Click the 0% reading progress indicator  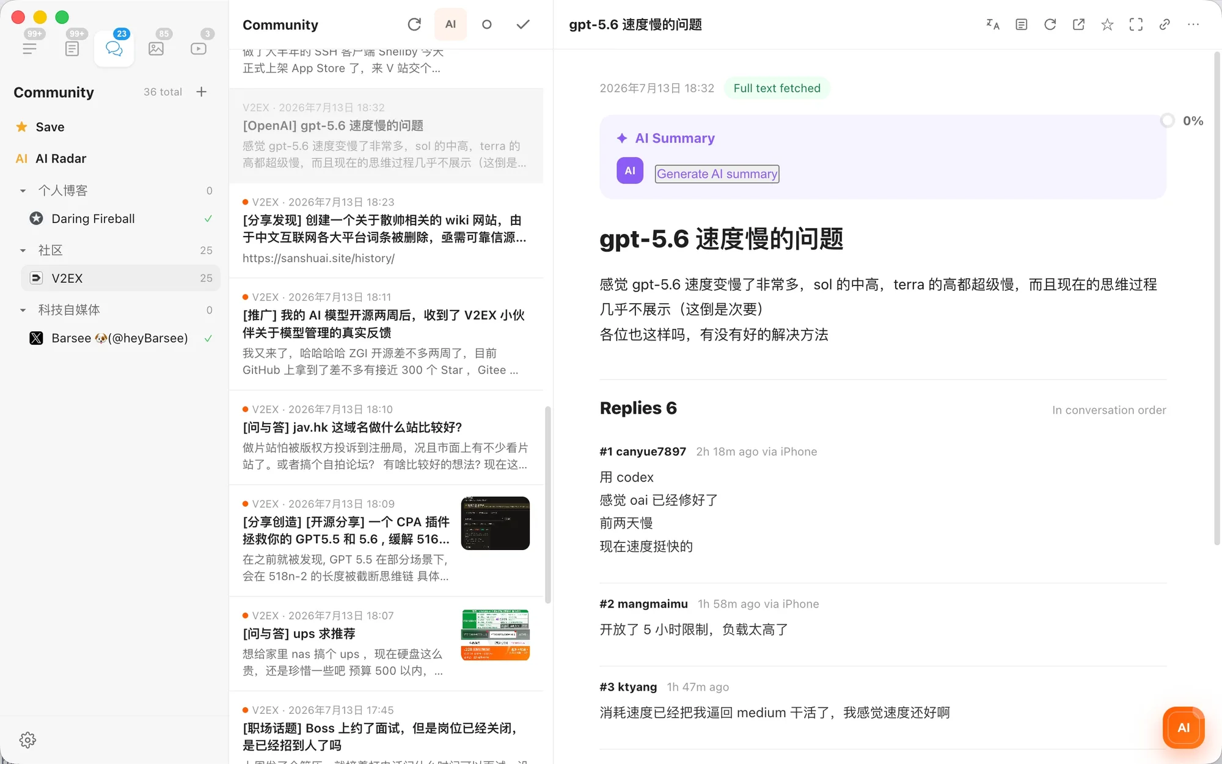click(x=1182, y=120)
